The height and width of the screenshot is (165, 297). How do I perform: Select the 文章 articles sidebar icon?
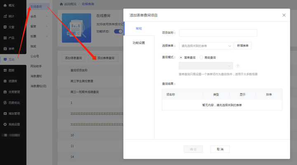(x=5, y=27)
